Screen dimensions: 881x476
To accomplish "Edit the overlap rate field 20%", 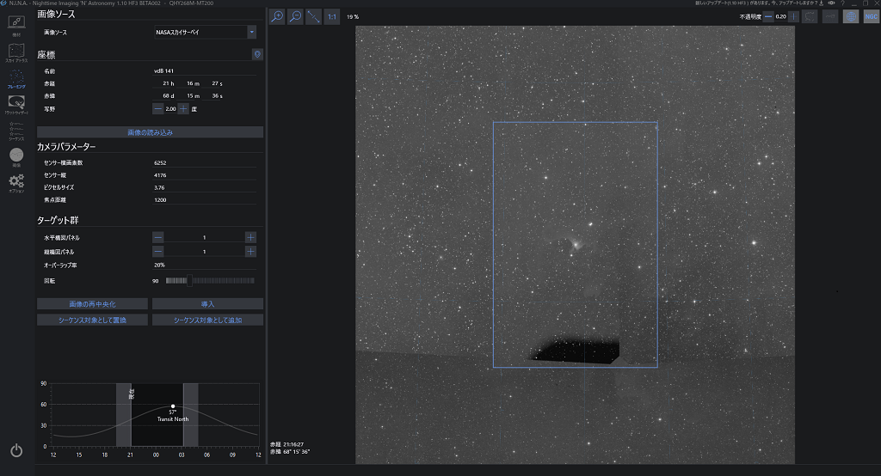I will [205, 265].
